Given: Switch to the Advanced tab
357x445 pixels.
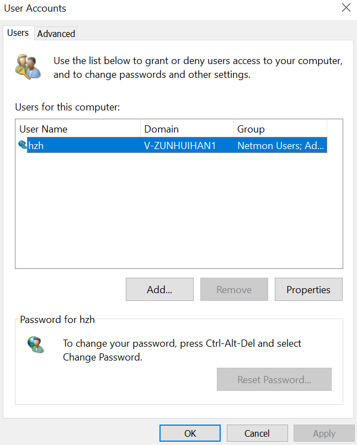Looking at the screenshot, I should 56,34.
